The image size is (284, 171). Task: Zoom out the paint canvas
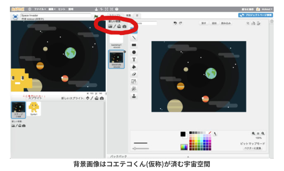253,134
